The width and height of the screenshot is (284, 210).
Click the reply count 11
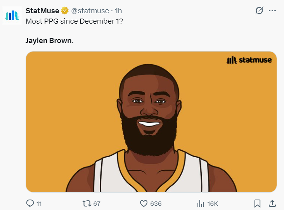39,203
